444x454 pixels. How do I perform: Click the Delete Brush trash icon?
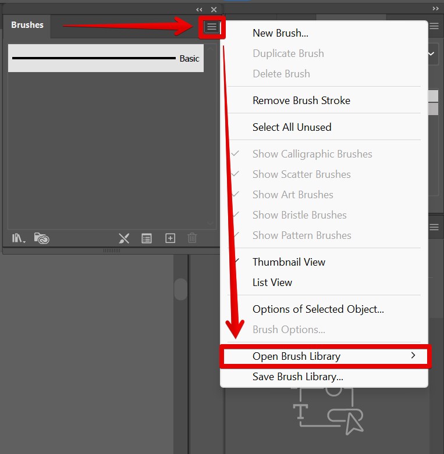pos(192,238)
